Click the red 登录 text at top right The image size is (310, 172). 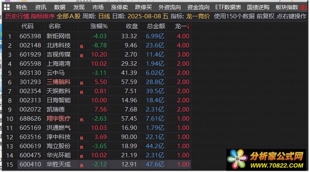[304, 7]
